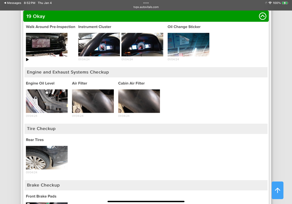View the Oil Change Sticker photo

[x=188, y=44]
